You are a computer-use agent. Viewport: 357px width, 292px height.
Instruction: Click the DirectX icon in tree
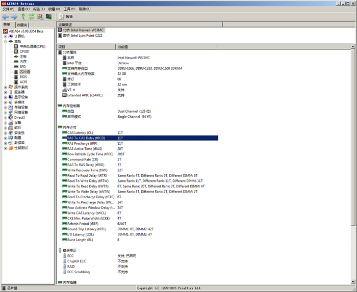[x=11, y=118]
